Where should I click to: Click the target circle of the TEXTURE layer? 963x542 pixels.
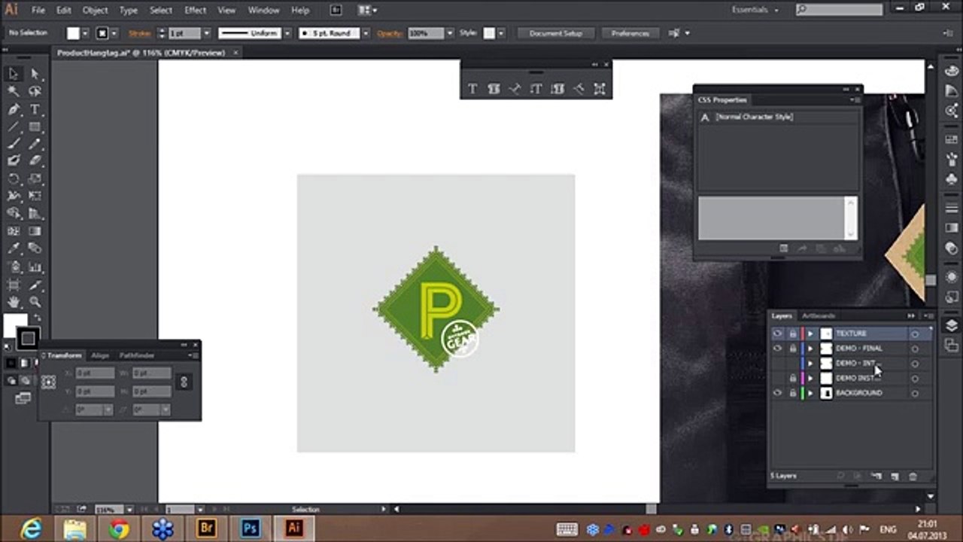point(915,333)
